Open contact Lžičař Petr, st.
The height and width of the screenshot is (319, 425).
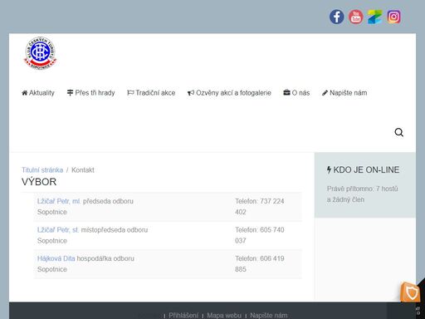(58, 230)
